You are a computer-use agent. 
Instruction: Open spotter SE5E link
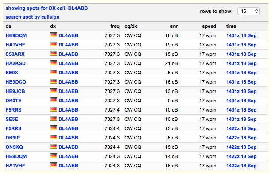click(x=12, y=119)
